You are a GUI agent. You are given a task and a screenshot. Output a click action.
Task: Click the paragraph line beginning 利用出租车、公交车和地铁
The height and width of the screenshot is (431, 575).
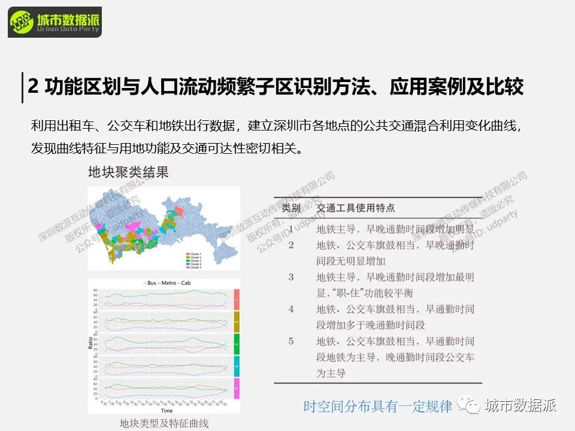pos(276,126)
